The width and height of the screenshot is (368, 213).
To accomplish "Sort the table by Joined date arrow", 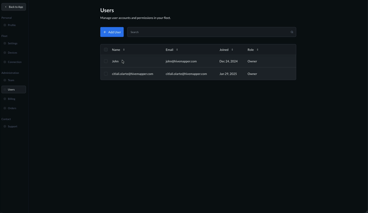I will click(x=232, y=50).
